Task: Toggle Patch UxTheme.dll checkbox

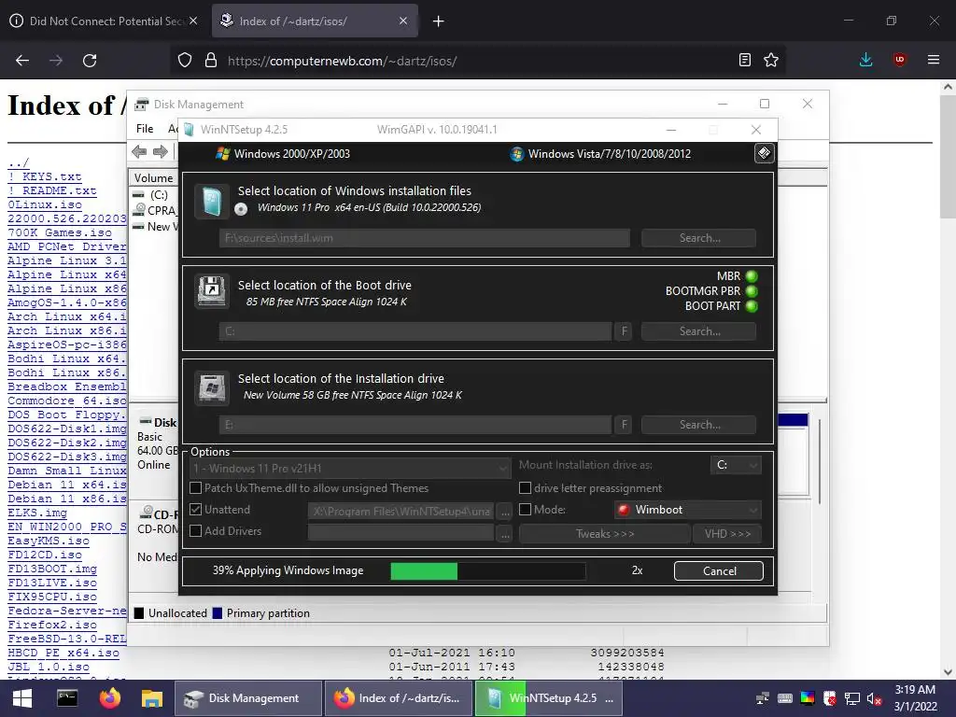Action: click(196, 487)
